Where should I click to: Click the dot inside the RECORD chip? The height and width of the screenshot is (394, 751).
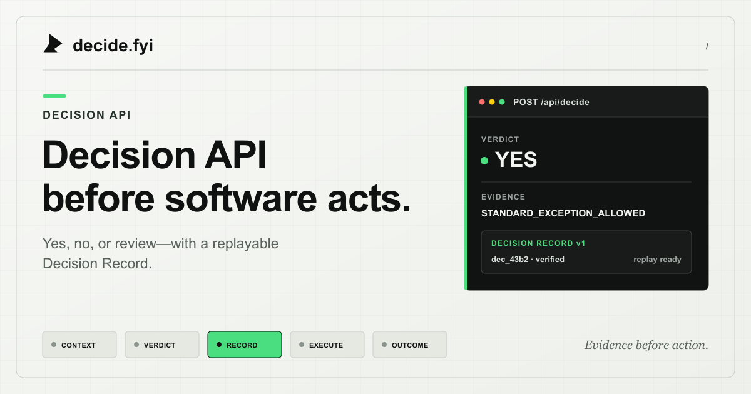point(219,345)
